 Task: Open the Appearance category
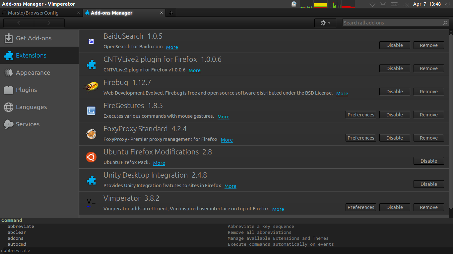pos(39,72)
